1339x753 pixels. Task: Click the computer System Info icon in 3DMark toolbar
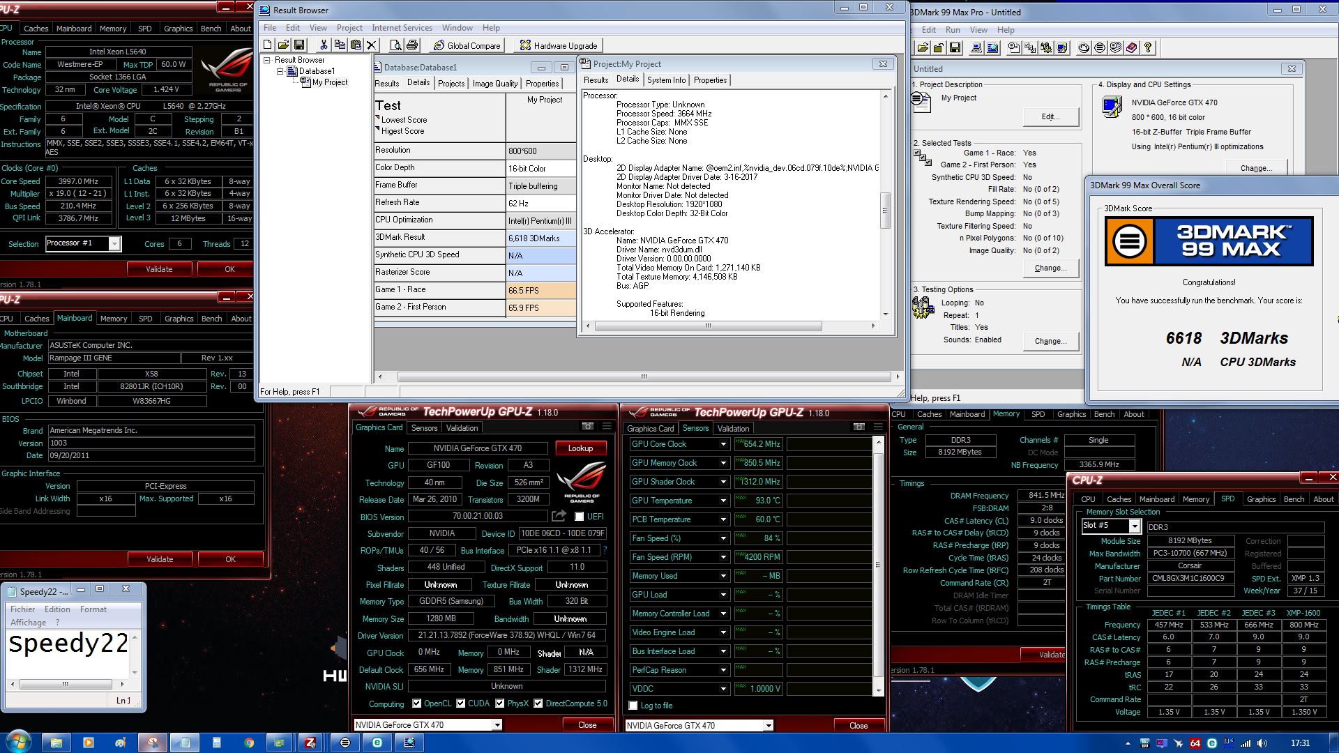[x=976, y=48]
